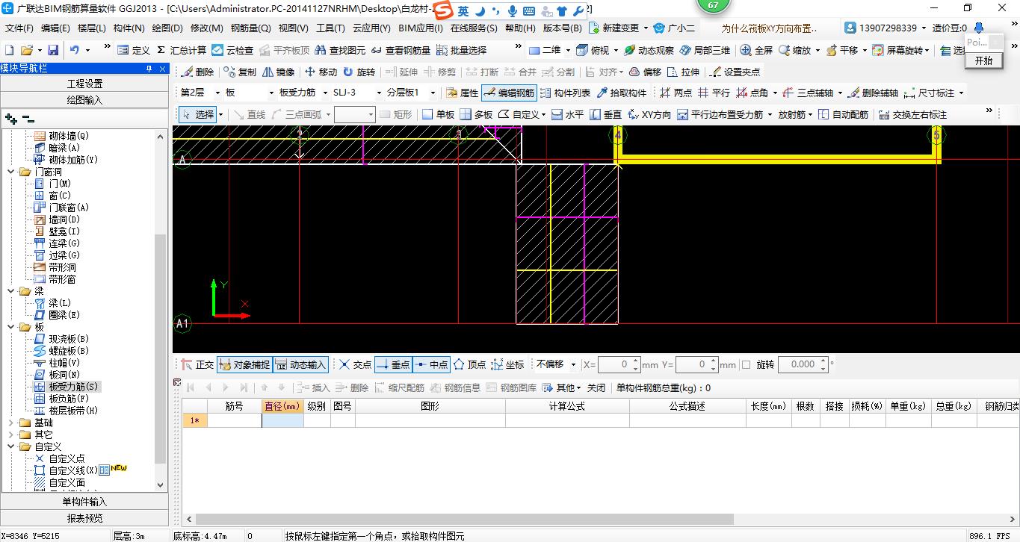Viewport: 1020px width, 542px height.
Task: Start 动态观察 dynamic observe view
Action: click(x=649, y=50)
